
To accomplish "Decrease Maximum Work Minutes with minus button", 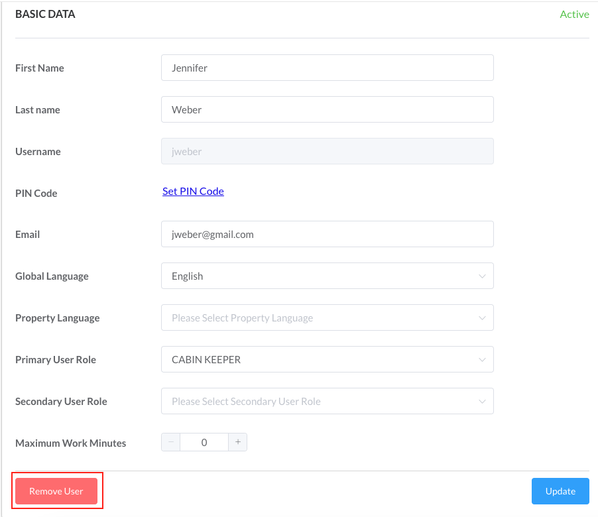I will pos(170,442).
